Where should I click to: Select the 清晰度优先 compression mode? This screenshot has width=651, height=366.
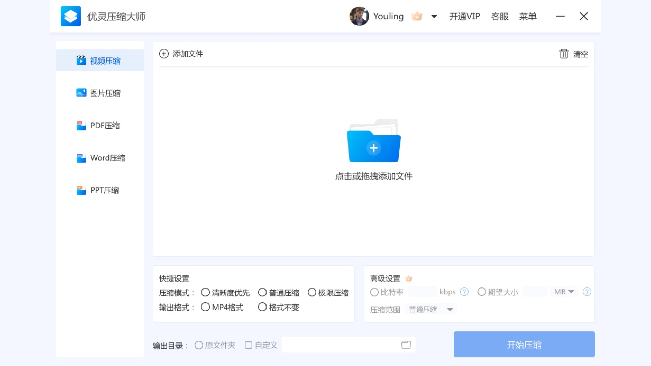coord(205,292)
